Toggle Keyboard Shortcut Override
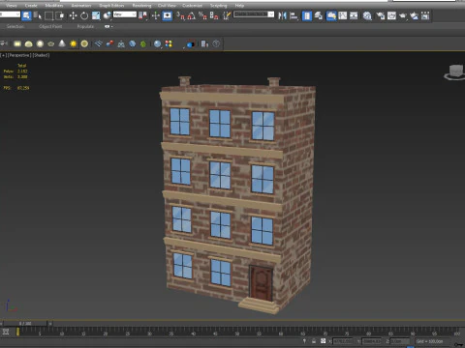The width and height of the screenshot is (465, 348). 168,15
